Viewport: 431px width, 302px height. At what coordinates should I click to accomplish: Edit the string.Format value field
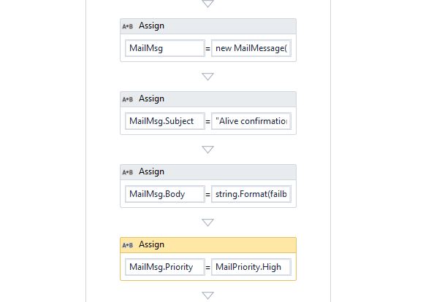coord(251,194)
